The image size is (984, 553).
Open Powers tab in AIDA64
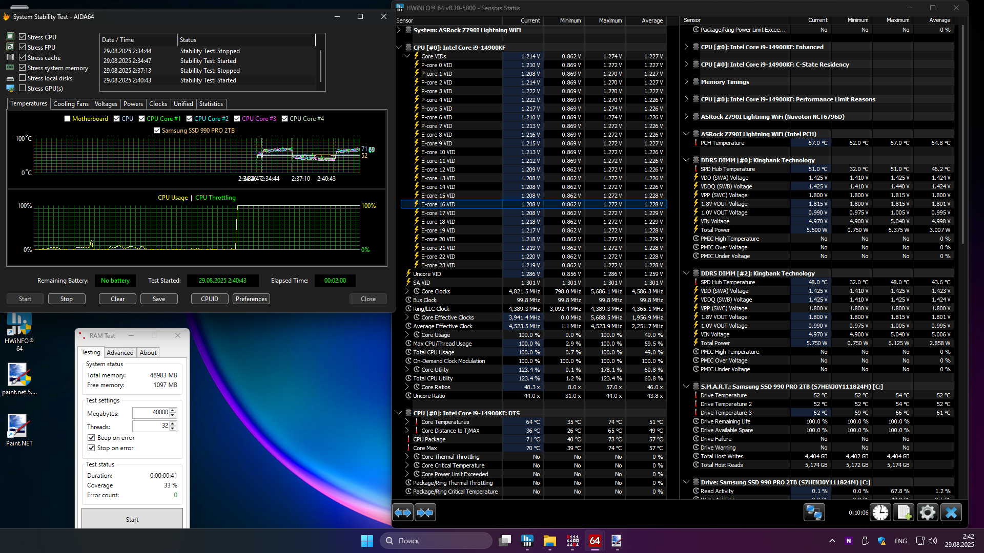coord(133,104)
